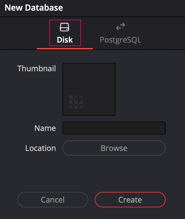Click the right end of the Name field

(x=162, y=128)
